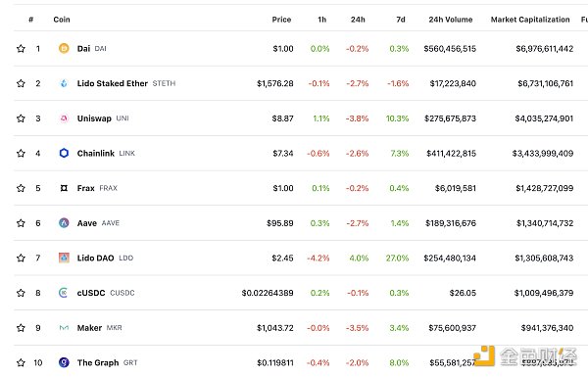
Task: Sort by Coin name column header
Action: click(62, 20)
